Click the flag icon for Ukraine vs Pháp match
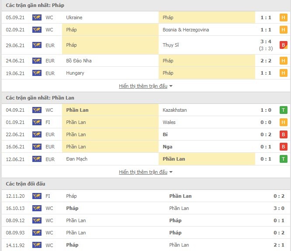 (x=37, y=17)
